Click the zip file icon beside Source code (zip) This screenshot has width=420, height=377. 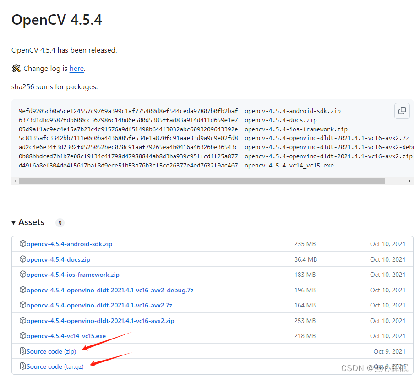23,351
